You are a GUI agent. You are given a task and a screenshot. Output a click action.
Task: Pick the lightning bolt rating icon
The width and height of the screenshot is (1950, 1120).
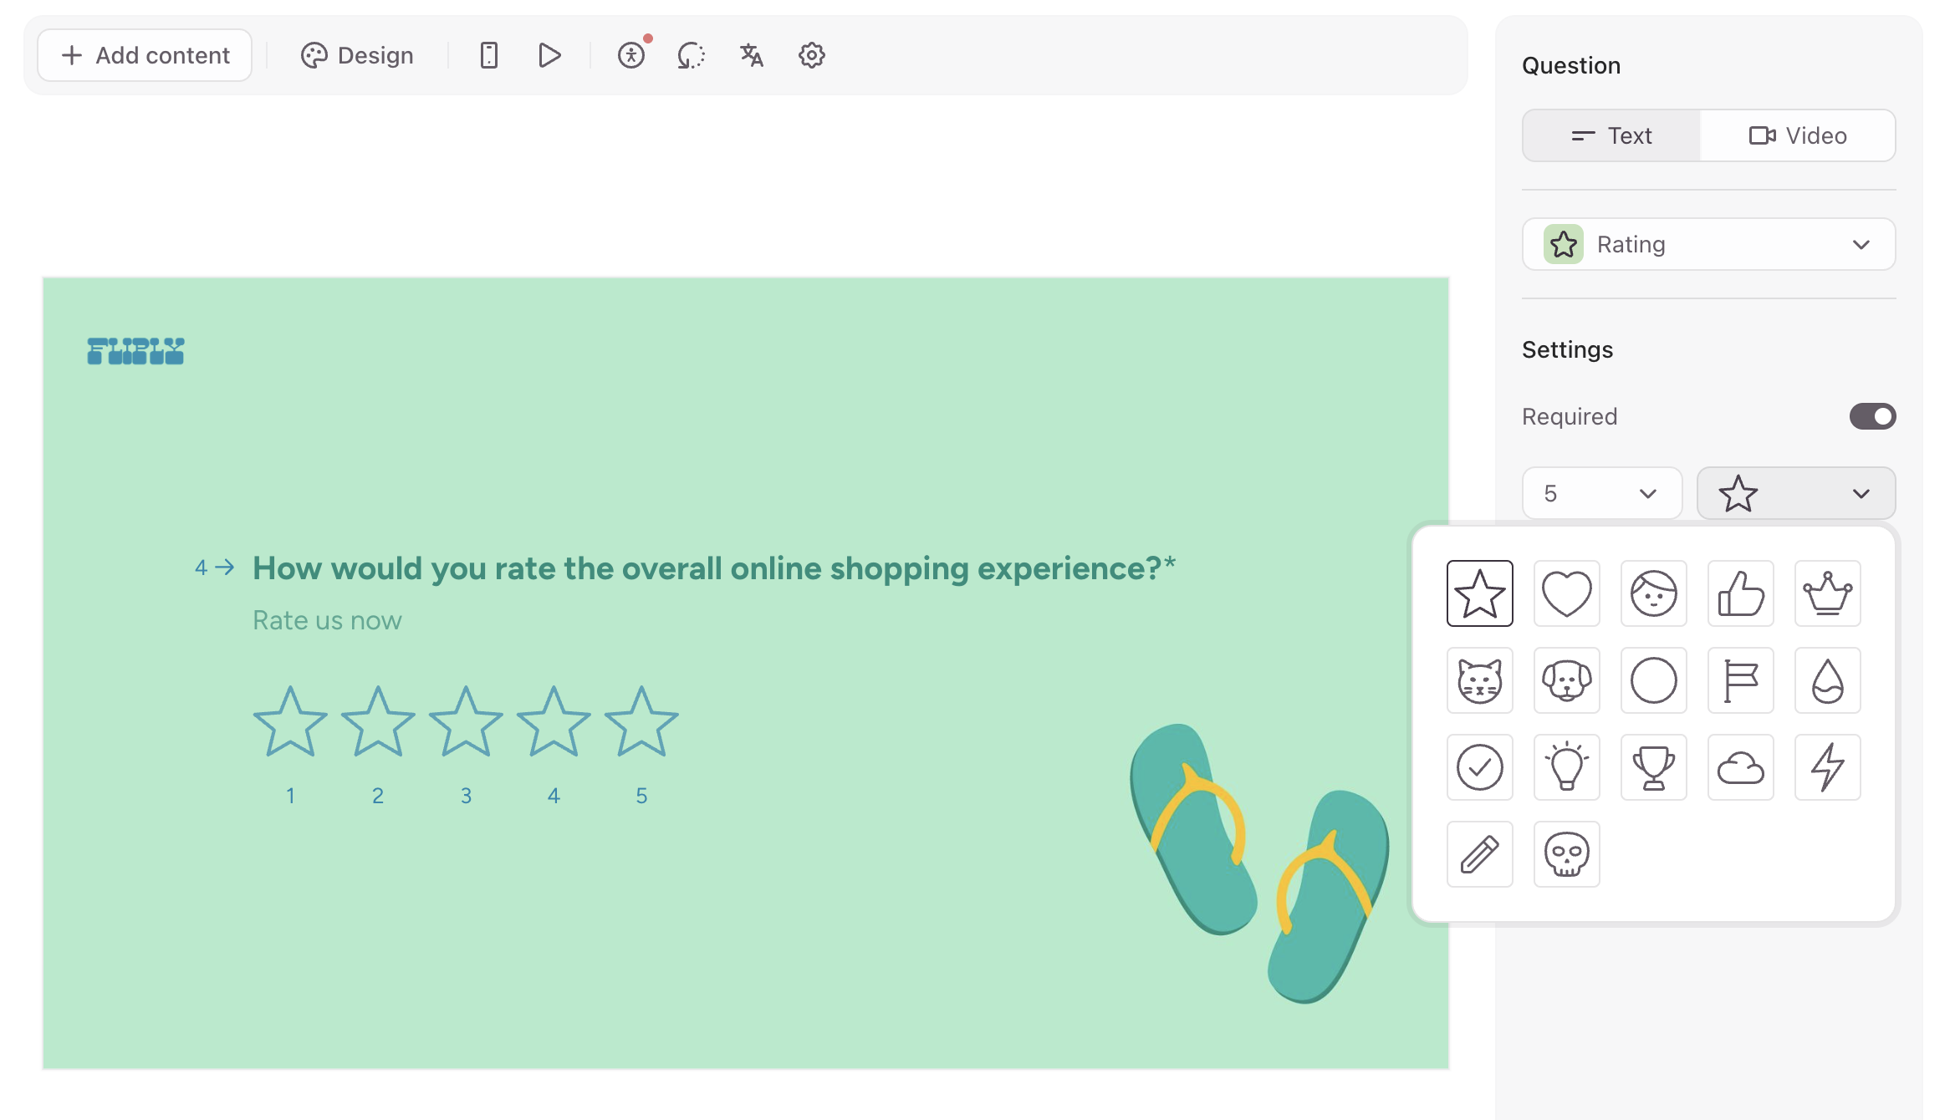(x=1827, y=767)
